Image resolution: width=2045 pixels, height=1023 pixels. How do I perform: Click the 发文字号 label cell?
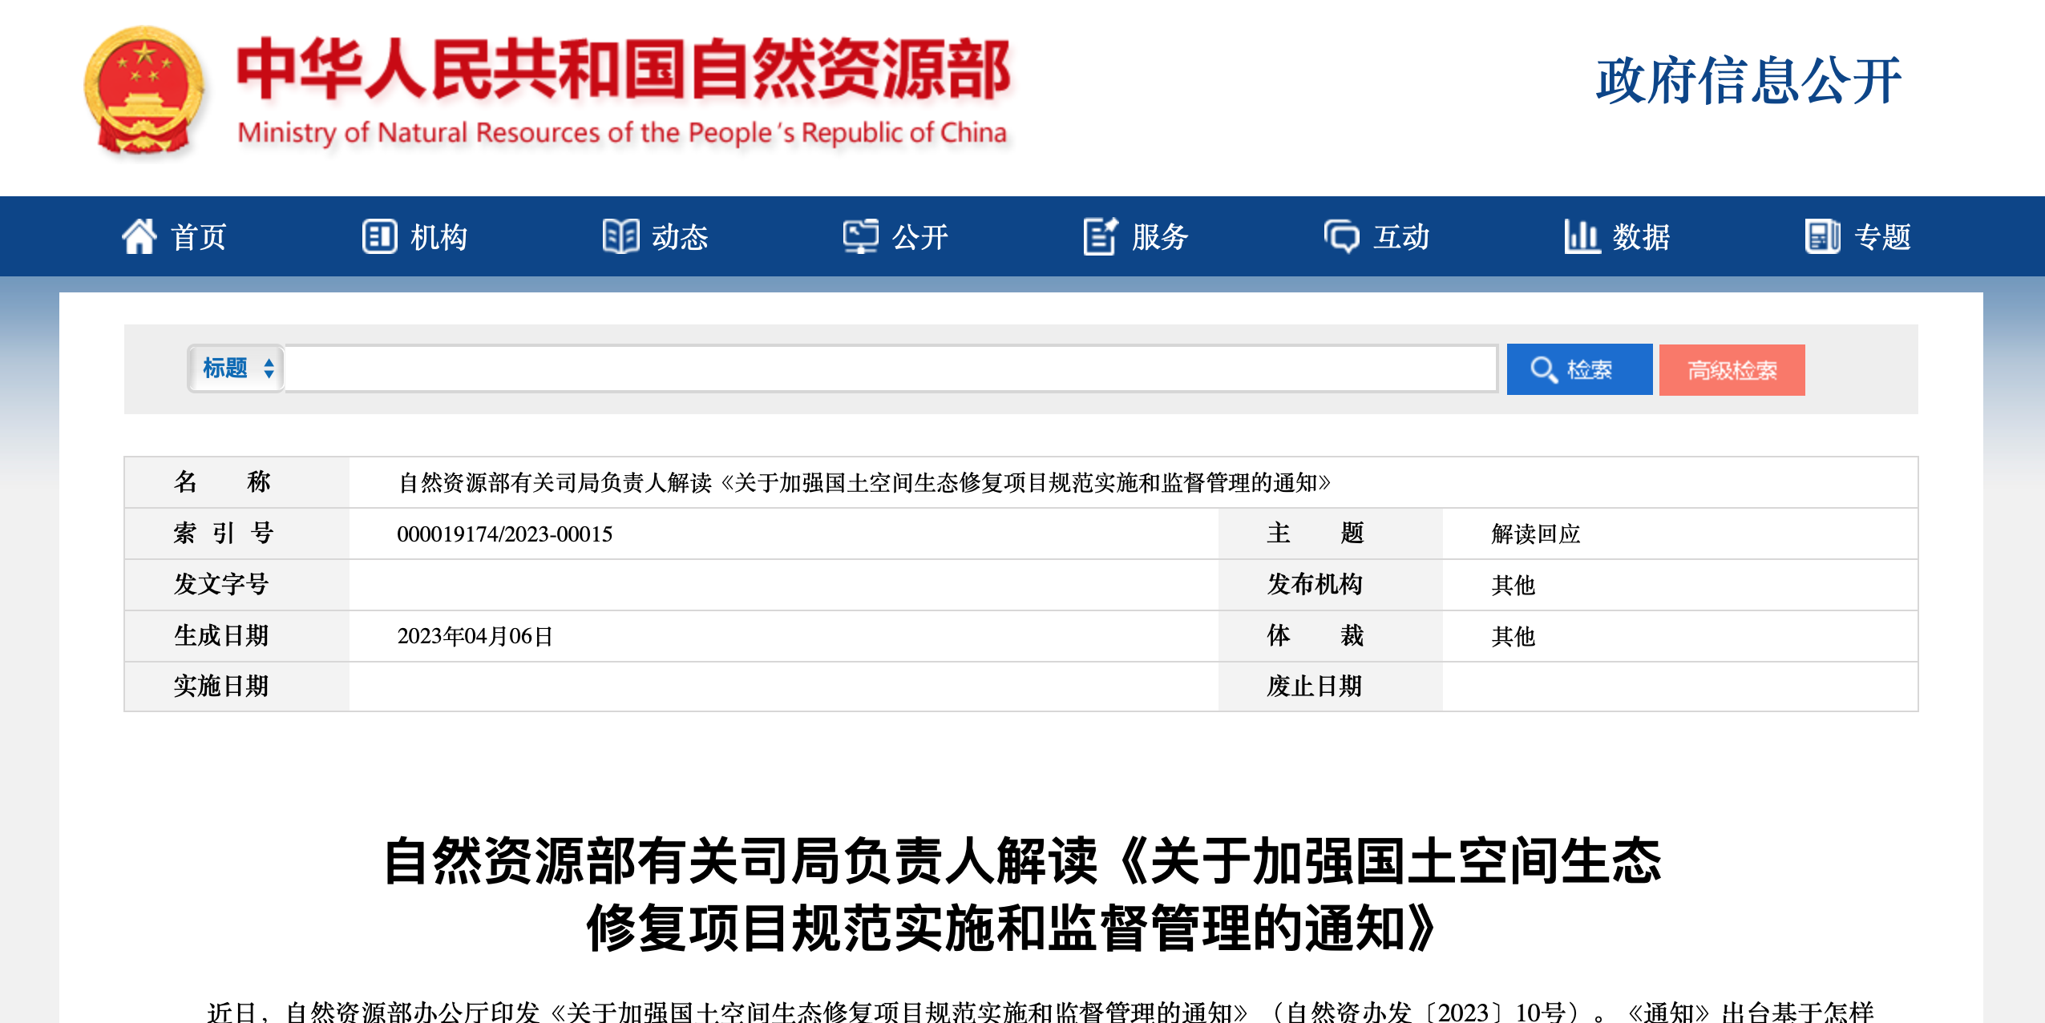click(237, 585)
